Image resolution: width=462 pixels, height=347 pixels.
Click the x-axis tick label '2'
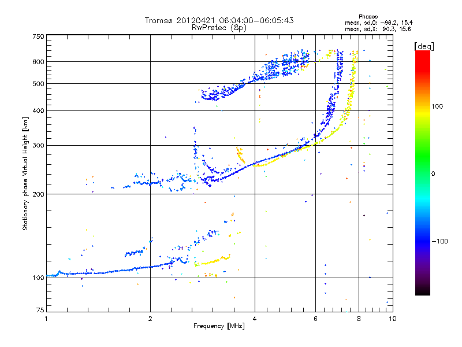150,319
